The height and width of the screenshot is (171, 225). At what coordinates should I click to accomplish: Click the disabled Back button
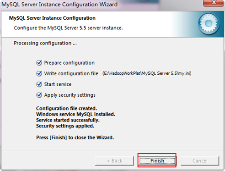(114, 160)
